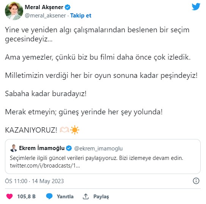
Task: Click the Ekrem İmamoğlu display name
Action: click(42, 148)
